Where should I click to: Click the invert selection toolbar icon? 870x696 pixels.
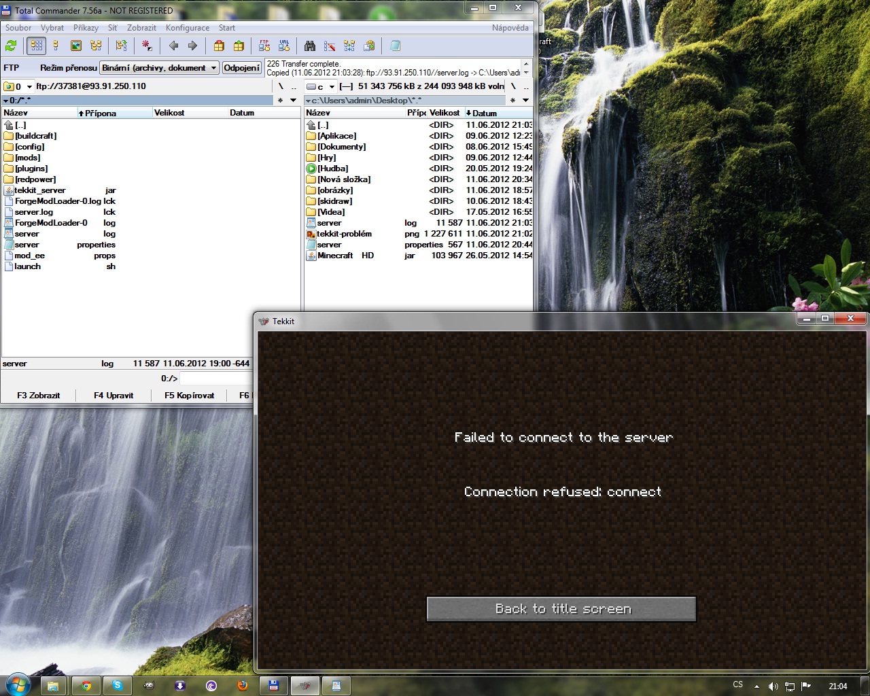point(122,46)
